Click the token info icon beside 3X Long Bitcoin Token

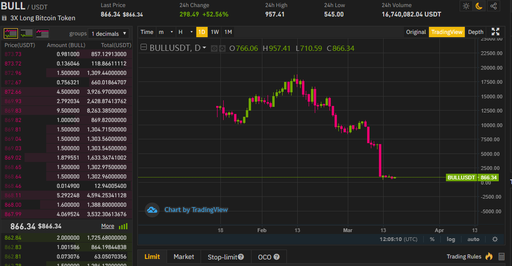click(x=4, y=18)
